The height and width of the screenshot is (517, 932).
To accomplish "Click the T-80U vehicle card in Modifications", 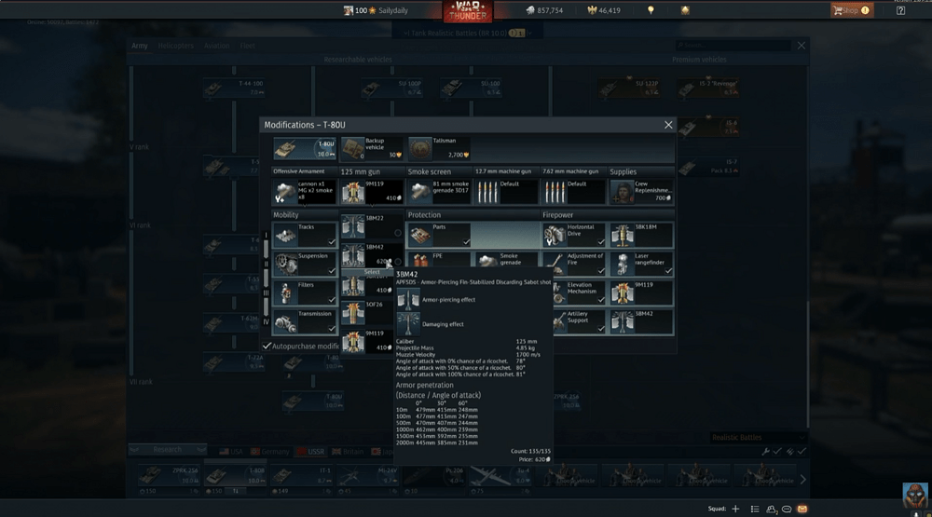I will point(305,148).
